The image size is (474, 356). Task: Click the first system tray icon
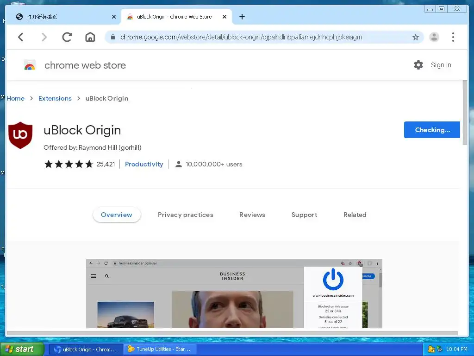click(x=431, y=349)
